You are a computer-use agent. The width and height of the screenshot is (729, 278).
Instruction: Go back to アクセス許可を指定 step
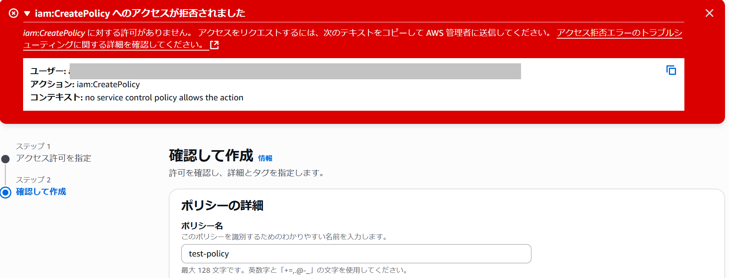pos(53,158)
